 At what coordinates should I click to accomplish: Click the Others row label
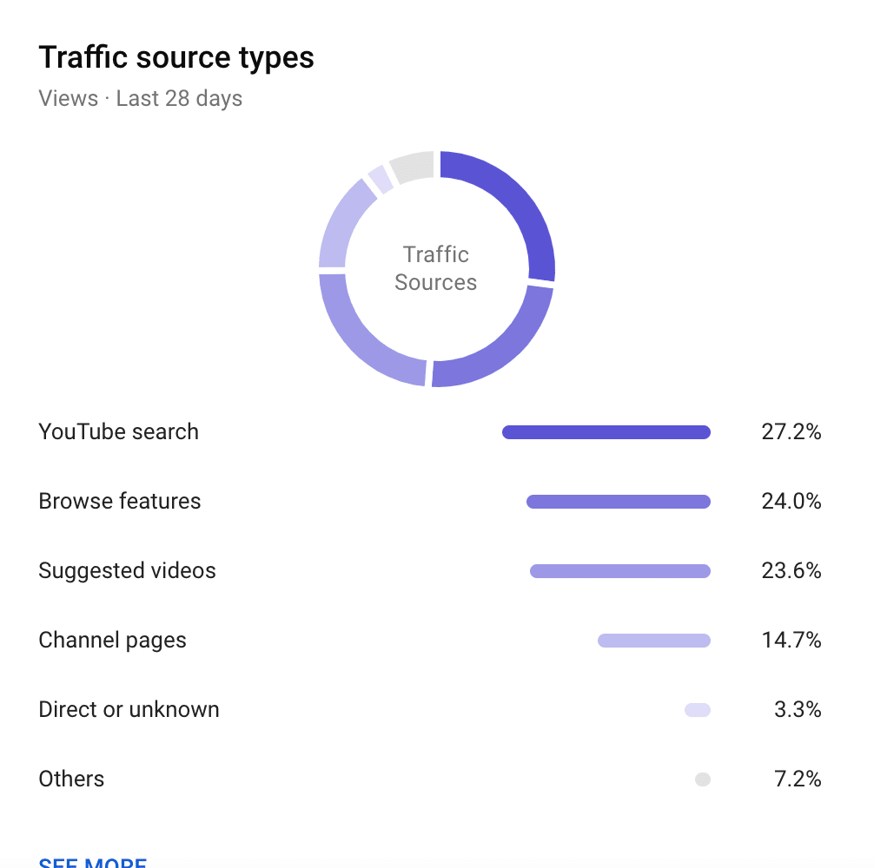[x=71, y=779]
